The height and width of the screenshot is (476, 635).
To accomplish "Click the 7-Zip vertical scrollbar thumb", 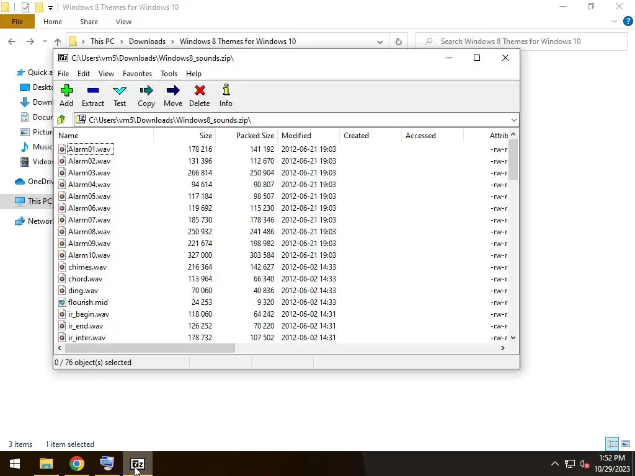I will [x=513, y=159].
